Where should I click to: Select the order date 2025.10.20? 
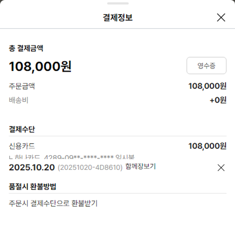(x=32, y=167)
